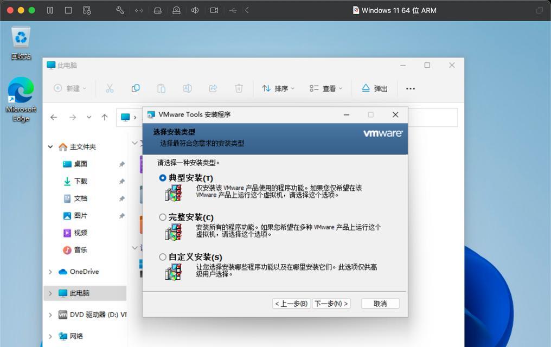Click the square icon beside the pause button

click(x=68, y=10)
